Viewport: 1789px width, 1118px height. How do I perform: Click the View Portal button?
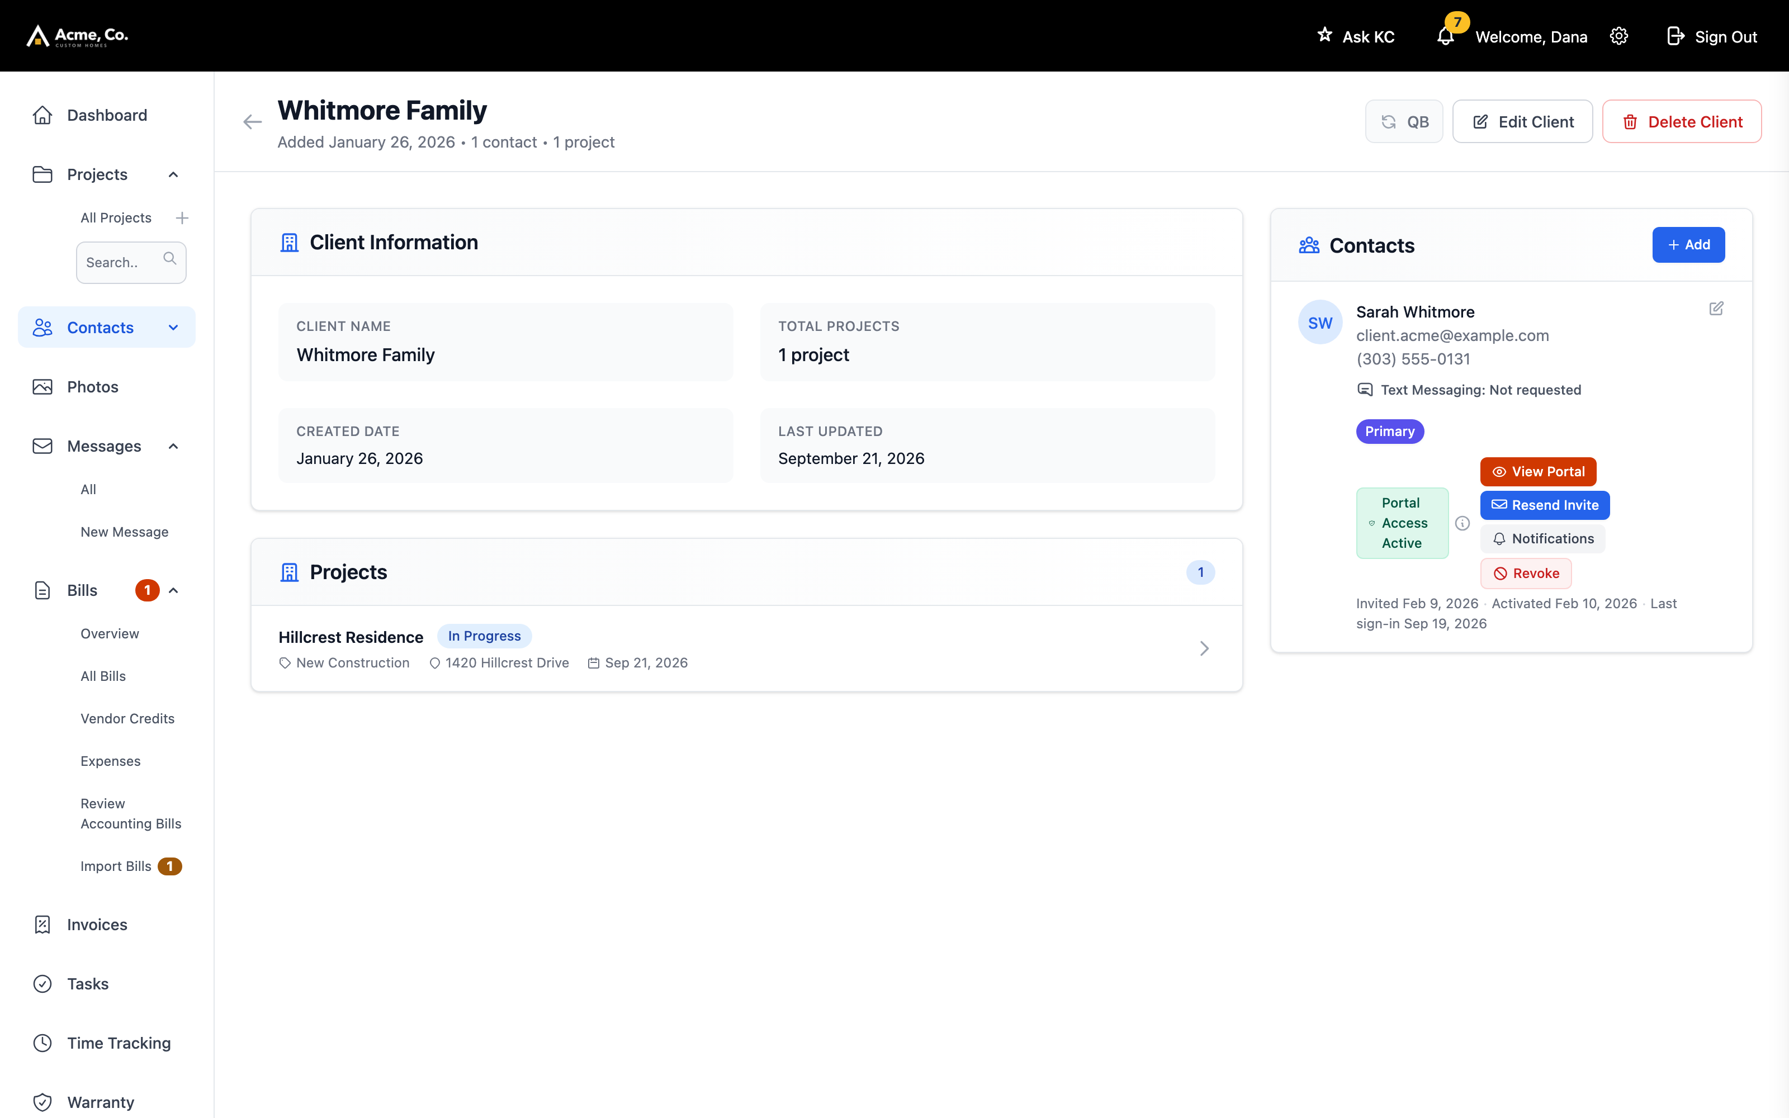coord(1537,472)
